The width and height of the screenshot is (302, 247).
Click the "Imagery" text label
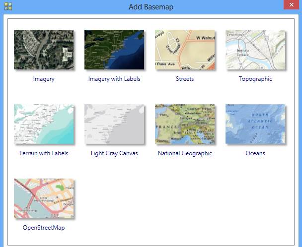[x=44, y=79]
